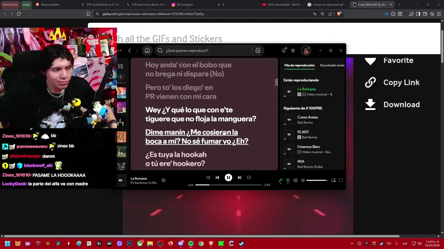Switch to sunset car vaporwave gif tab
This screenshot has width=444, height=249.
tap(327, 4)
